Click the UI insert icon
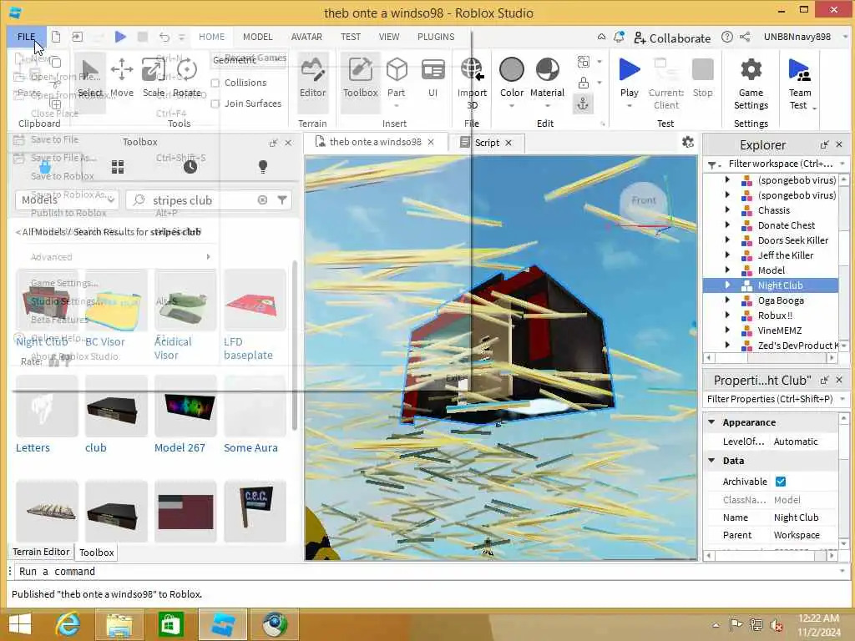Viewport: 855px width, 641px height. [433, 78]
